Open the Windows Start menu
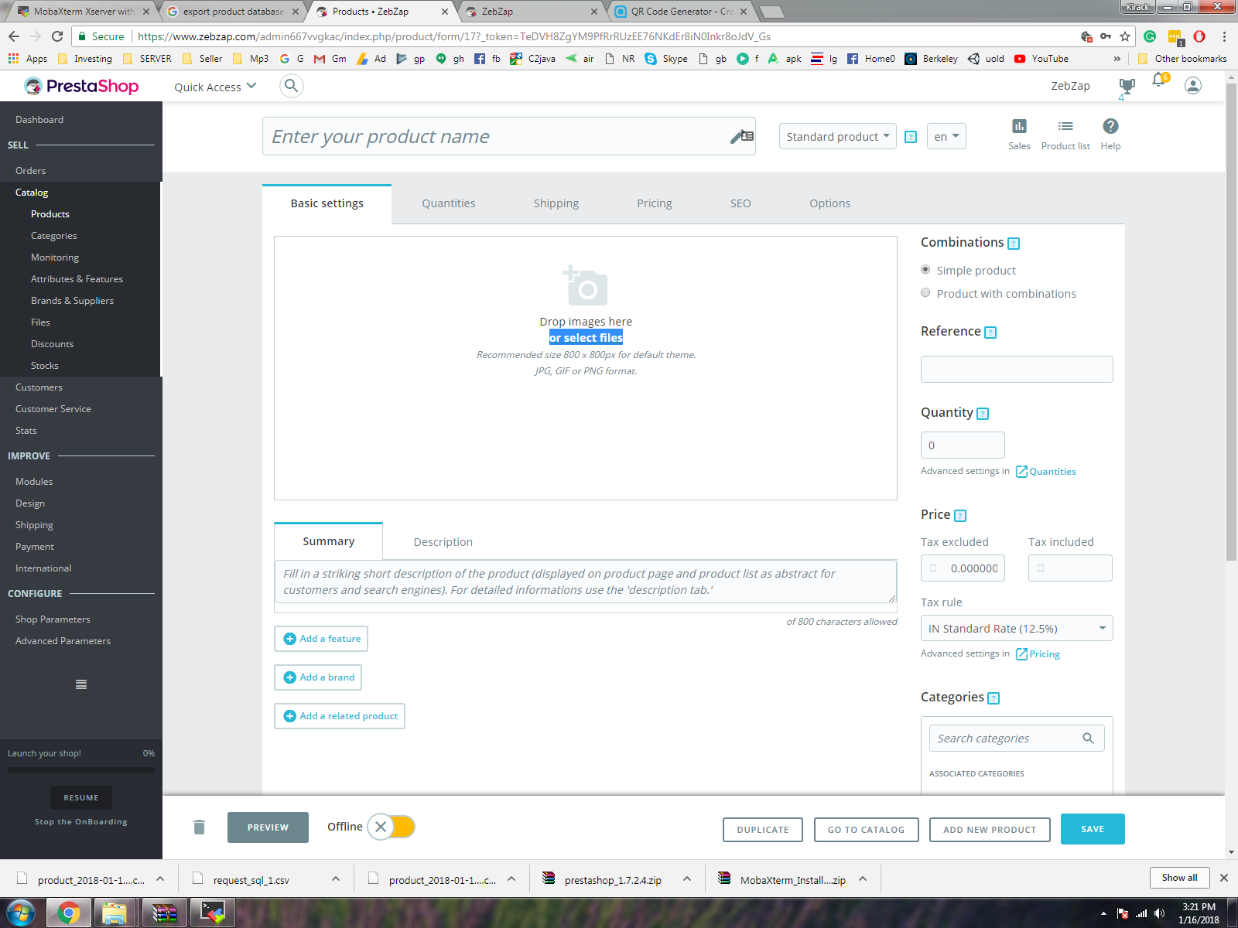This screenshot has height=928, width=1238. [x=20, y=913]
